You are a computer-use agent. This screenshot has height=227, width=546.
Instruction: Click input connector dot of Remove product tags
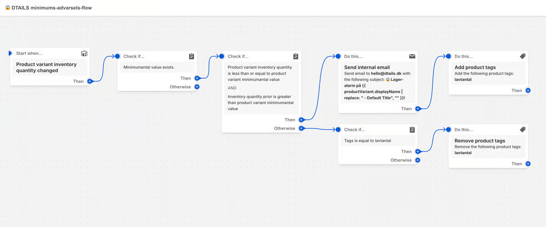tap(449, 130)
